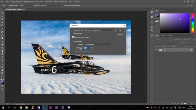Change screen mode icon at toolbox bottom

pyautogui.click(x=2, y=90)
